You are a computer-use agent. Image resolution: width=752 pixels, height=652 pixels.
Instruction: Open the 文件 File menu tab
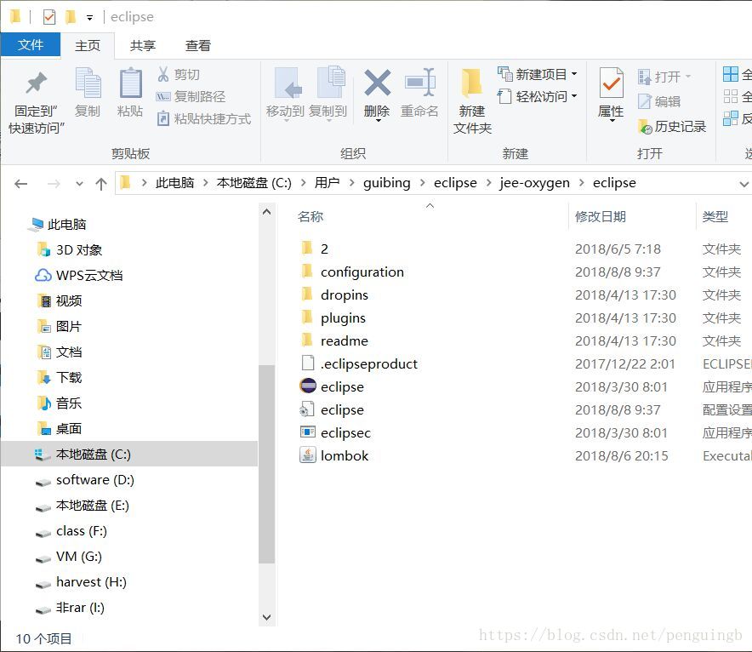click(31, 44)
